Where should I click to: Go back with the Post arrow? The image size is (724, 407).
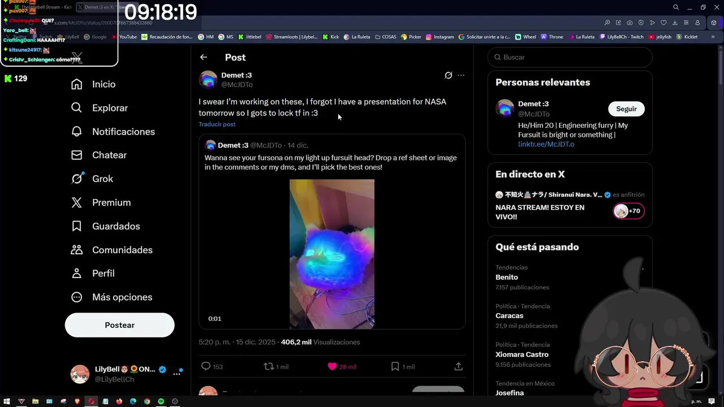click(x=204, y=57)
